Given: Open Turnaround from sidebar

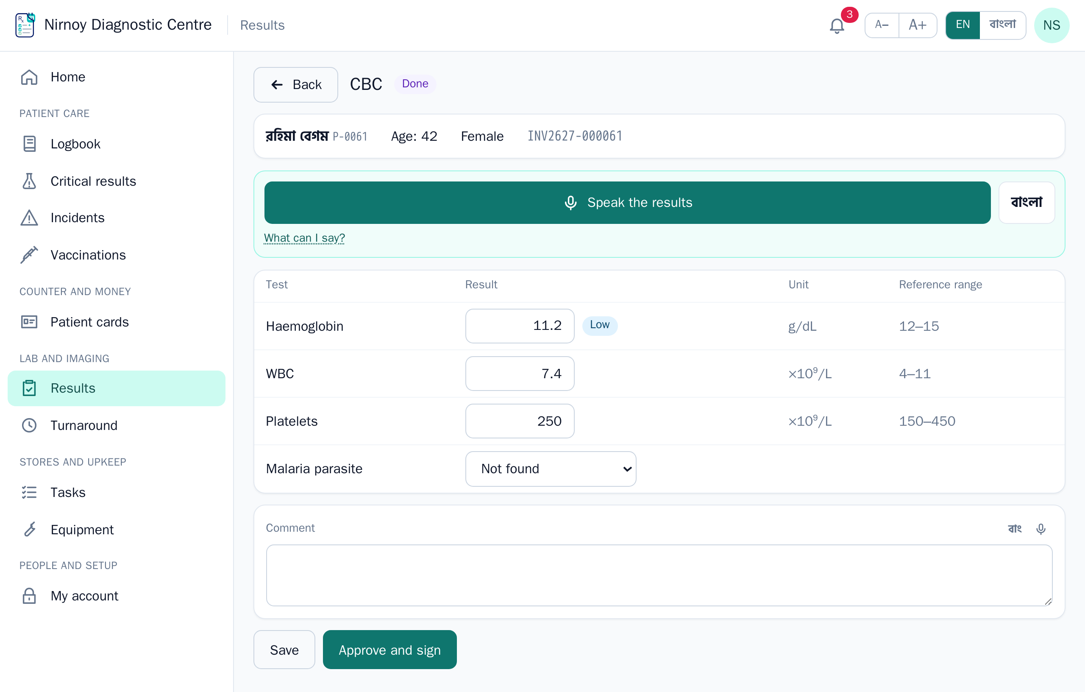Looking at the screenshot, I should point(116,425).
